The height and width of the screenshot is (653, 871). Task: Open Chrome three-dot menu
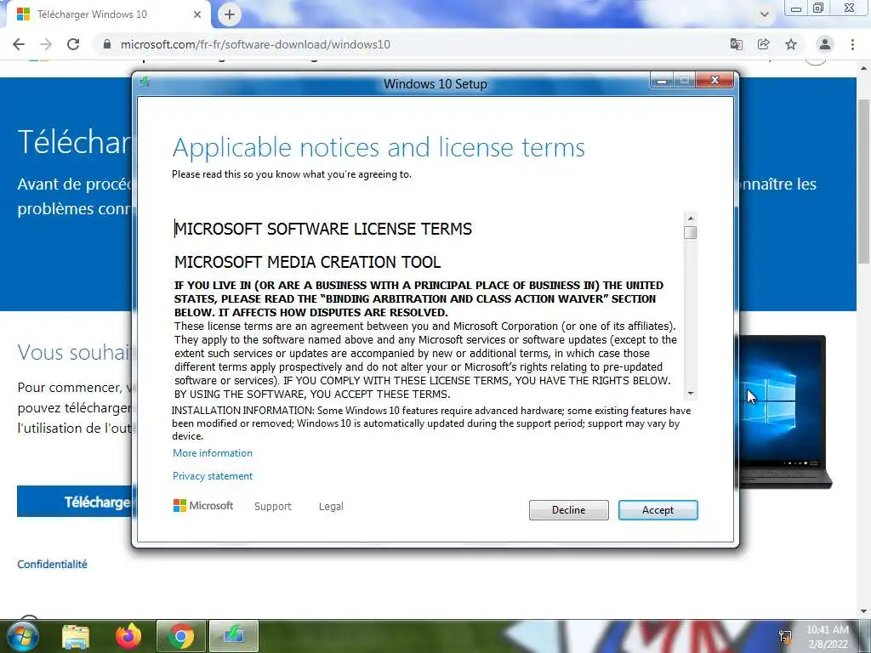[852, 44]
